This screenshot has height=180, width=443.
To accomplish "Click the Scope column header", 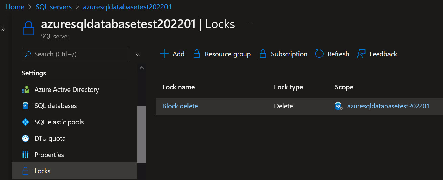I will [344, 87].
